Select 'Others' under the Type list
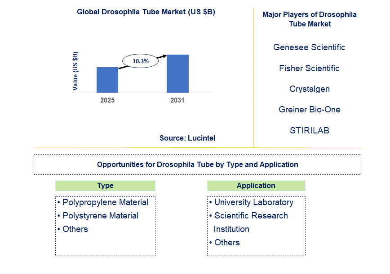390x274 pixels. coord(73,229)
